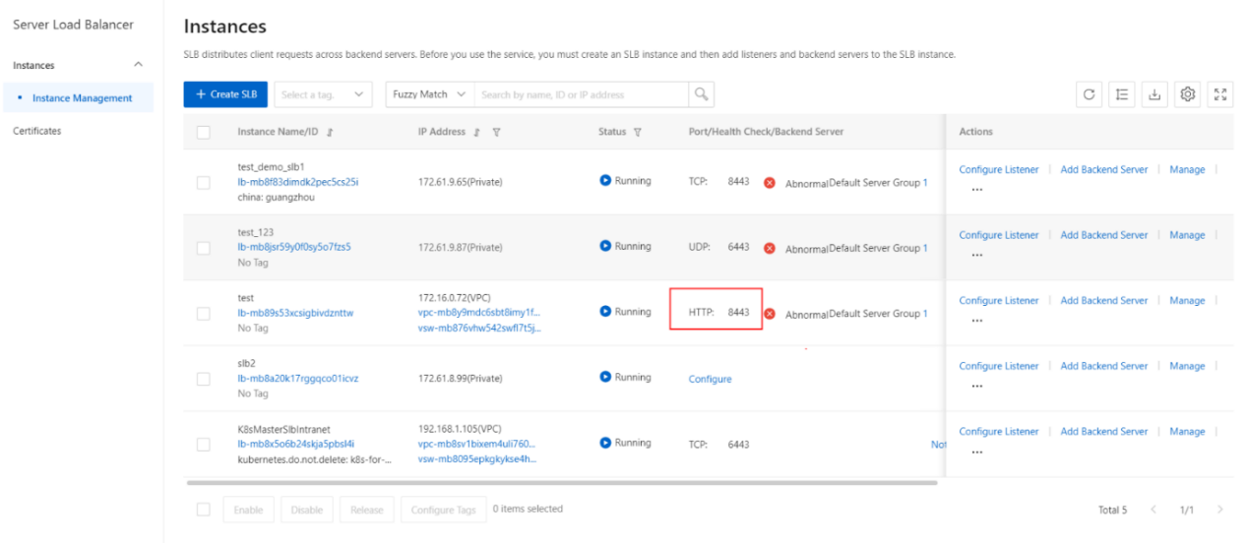Click Abnormal red icon for test_123
The width and height of the screenshot is (1248, 543).
click(770, 248)
